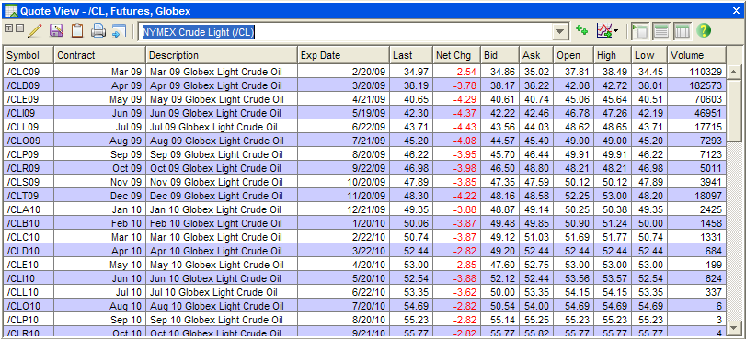746x339 pixels.
Task: Click the -4.29 net change cell
Action: [x=456, y=99]
